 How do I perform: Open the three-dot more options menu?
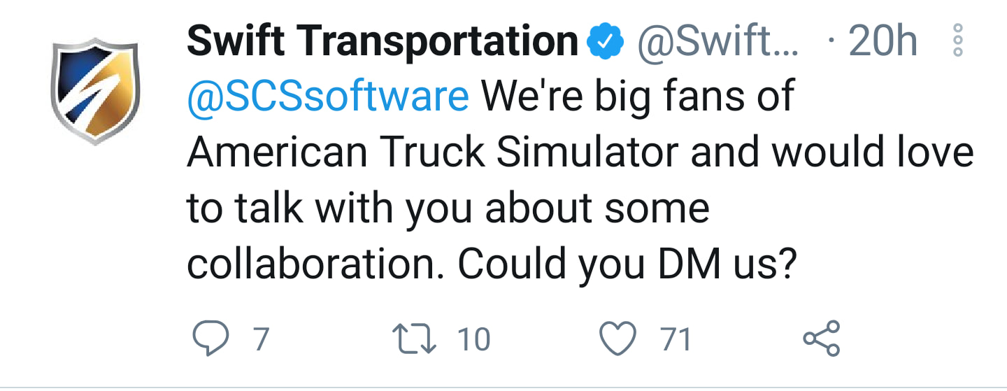[959, 40]
